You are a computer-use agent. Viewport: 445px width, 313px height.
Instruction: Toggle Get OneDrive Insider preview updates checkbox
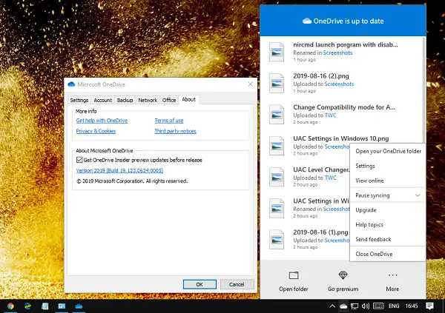(x=79, y=160)
